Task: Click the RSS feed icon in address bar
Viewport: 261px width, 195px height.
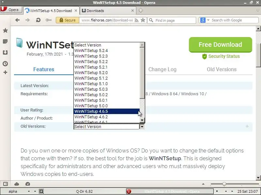Action: (136, 20)
